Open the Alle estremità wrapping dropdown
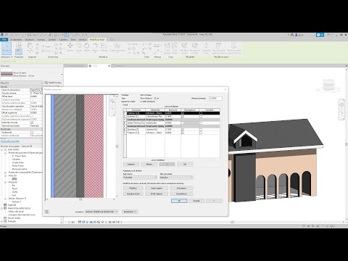The image size is (348, 261). click(176, 178)
